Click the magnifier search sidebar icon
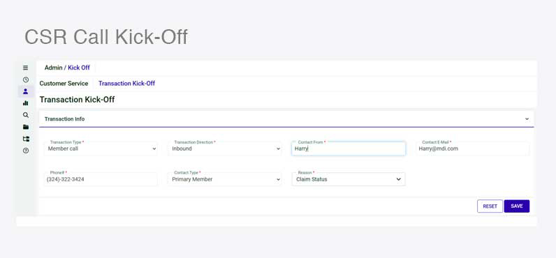The image size is (556, 258). tap(26, 115)
